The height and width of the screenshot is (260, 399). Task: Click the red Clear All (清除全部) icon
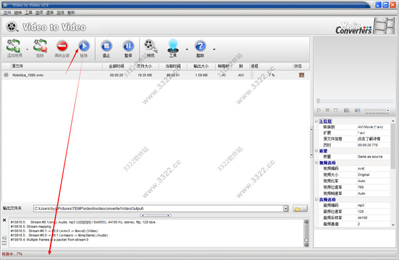62,47
